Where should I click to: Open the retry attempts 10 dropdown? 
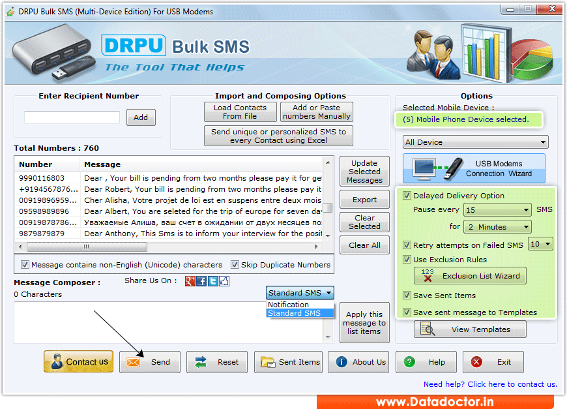(x=540, y=245)
